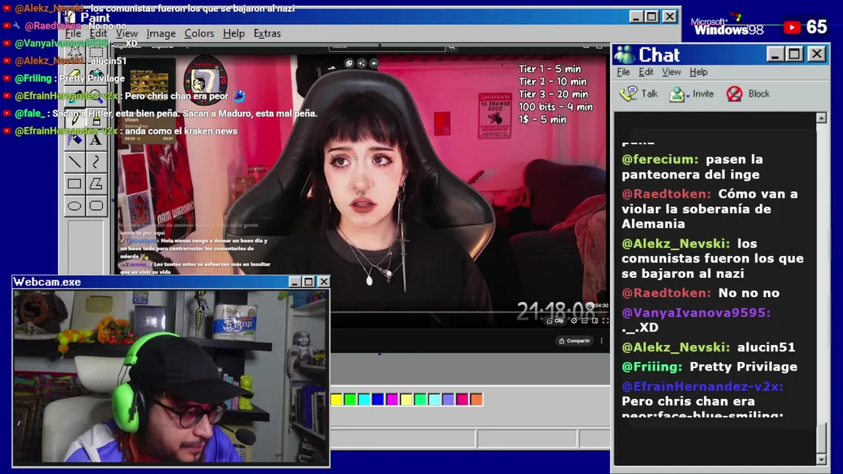Pick the orange color swatch
The width and height of the screenshot is (843, 474).
(x=476, y=399)
